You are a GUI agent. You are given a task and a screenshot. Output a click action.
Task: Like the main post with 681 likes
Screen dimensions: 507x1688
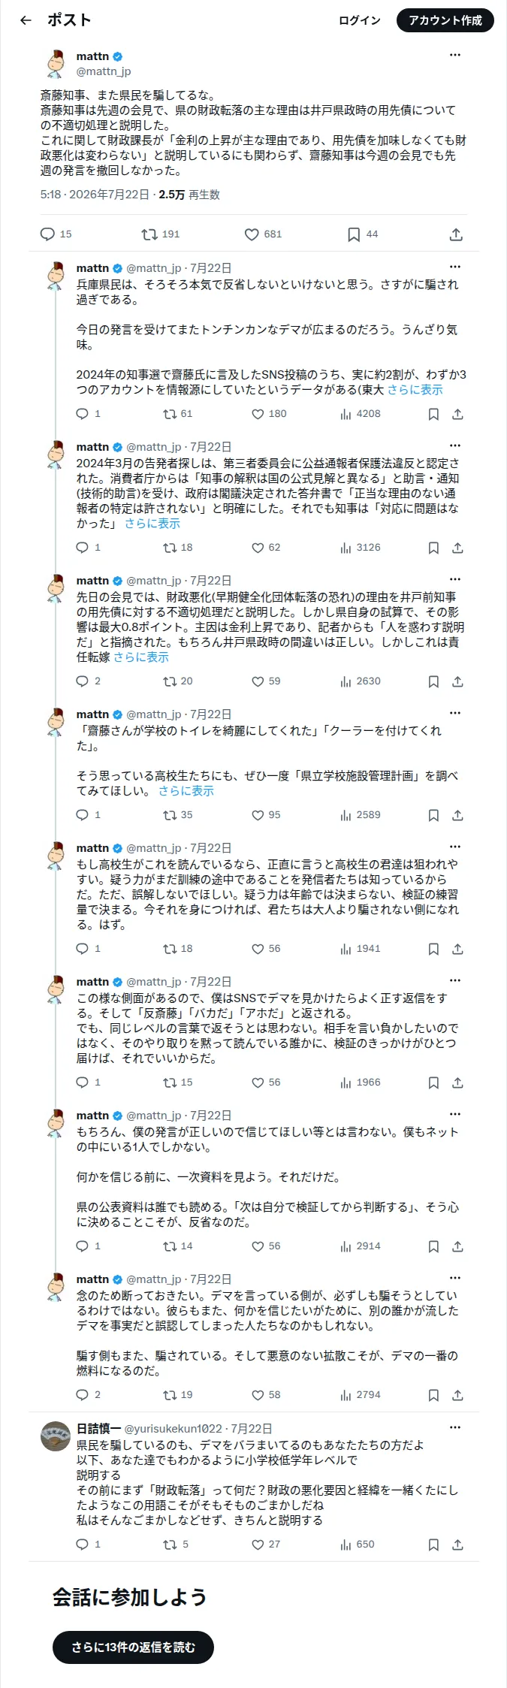coord(263,234)
